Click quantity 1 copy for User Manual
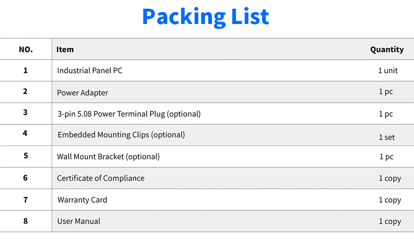Image resolution: width=414 pixels, height=240 pixels. (x=390, y=221)
